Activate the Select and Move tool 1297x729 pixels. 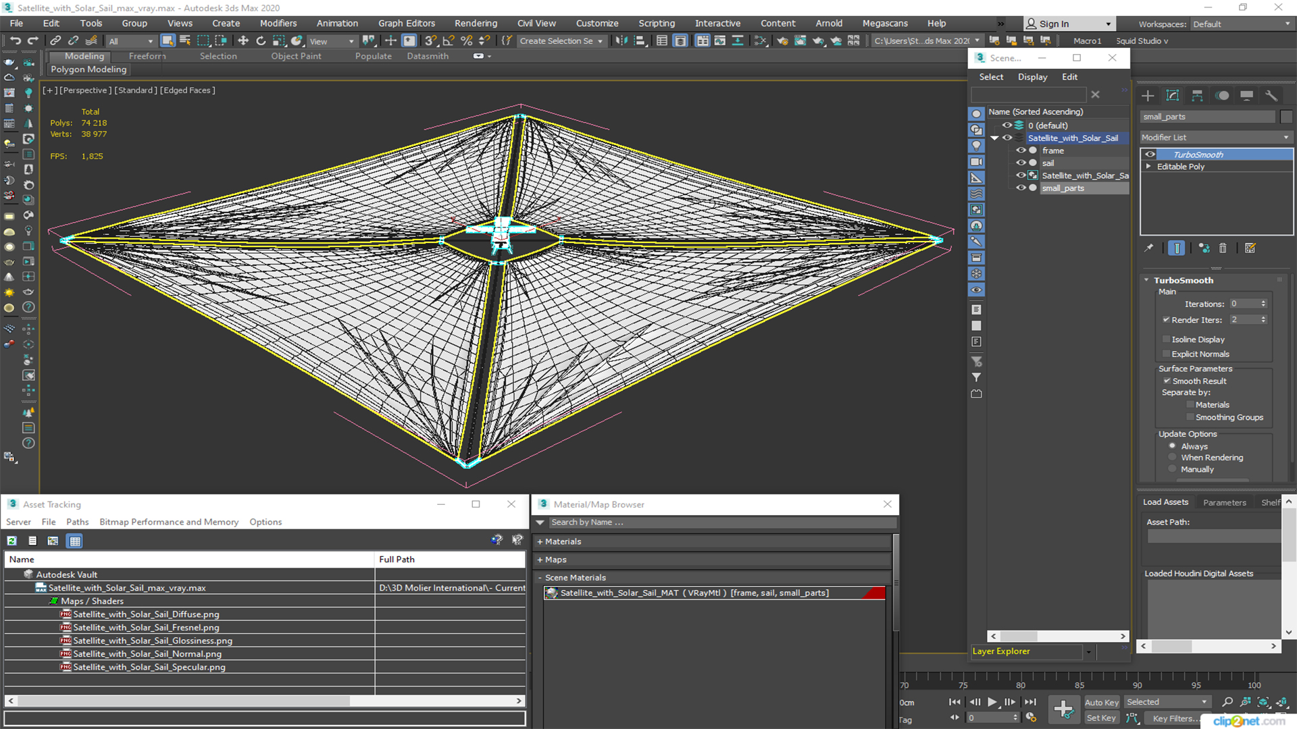pos(243,41)
